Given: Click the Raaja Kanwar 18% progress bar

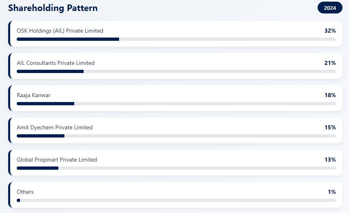Looking at the screenshot, I should [176, 104].
